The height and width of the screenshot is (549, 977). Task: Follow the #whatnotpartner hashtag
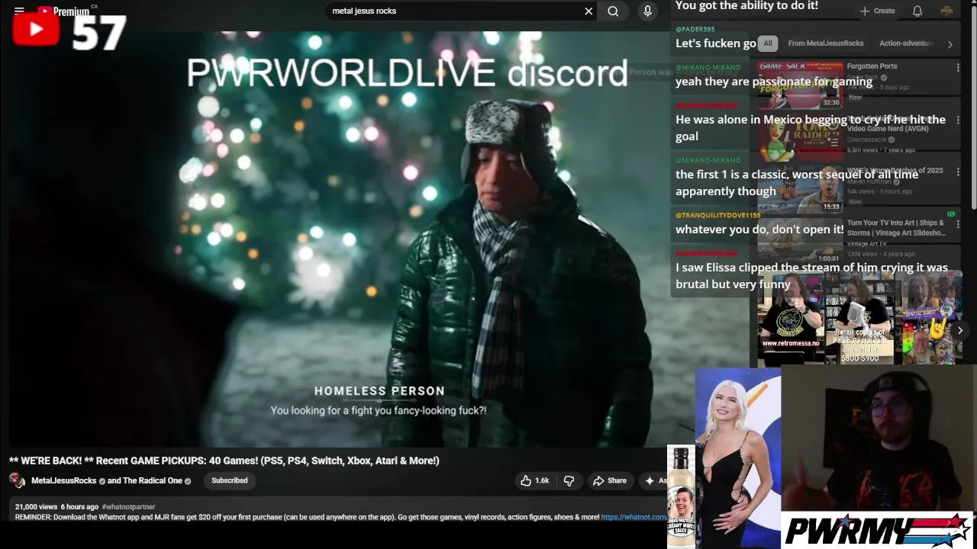(x=128, y=506)
